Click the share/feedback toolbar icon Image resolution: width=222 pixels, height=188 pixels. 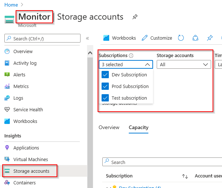pos(196,38)
